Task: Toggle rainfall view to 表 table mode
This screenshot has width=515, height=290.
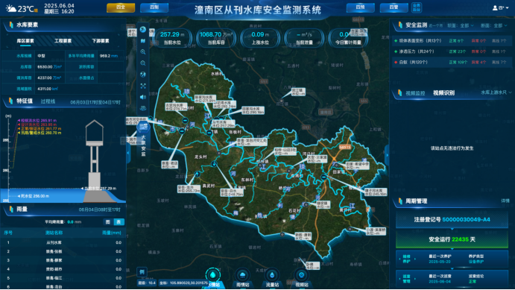Action: click(119, 222)
